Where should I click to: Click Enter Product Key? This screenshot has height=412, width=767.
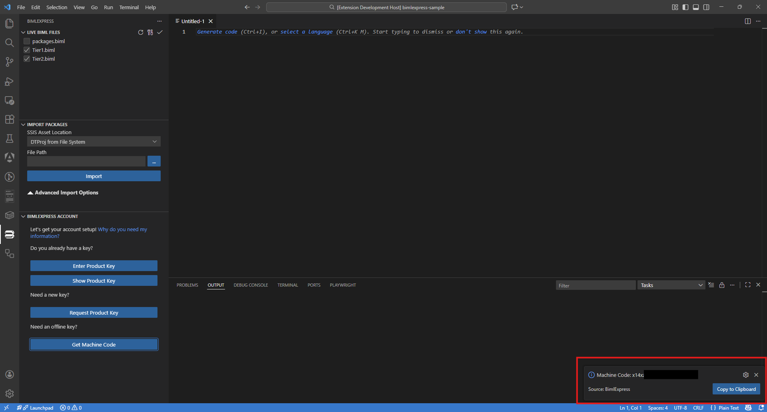pyautogui.click(x=94, y=265)
